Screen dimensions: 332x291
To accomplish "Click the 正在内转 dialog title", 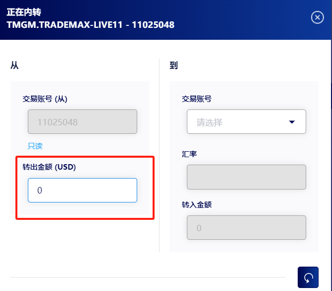I will [x=24, y=12].
